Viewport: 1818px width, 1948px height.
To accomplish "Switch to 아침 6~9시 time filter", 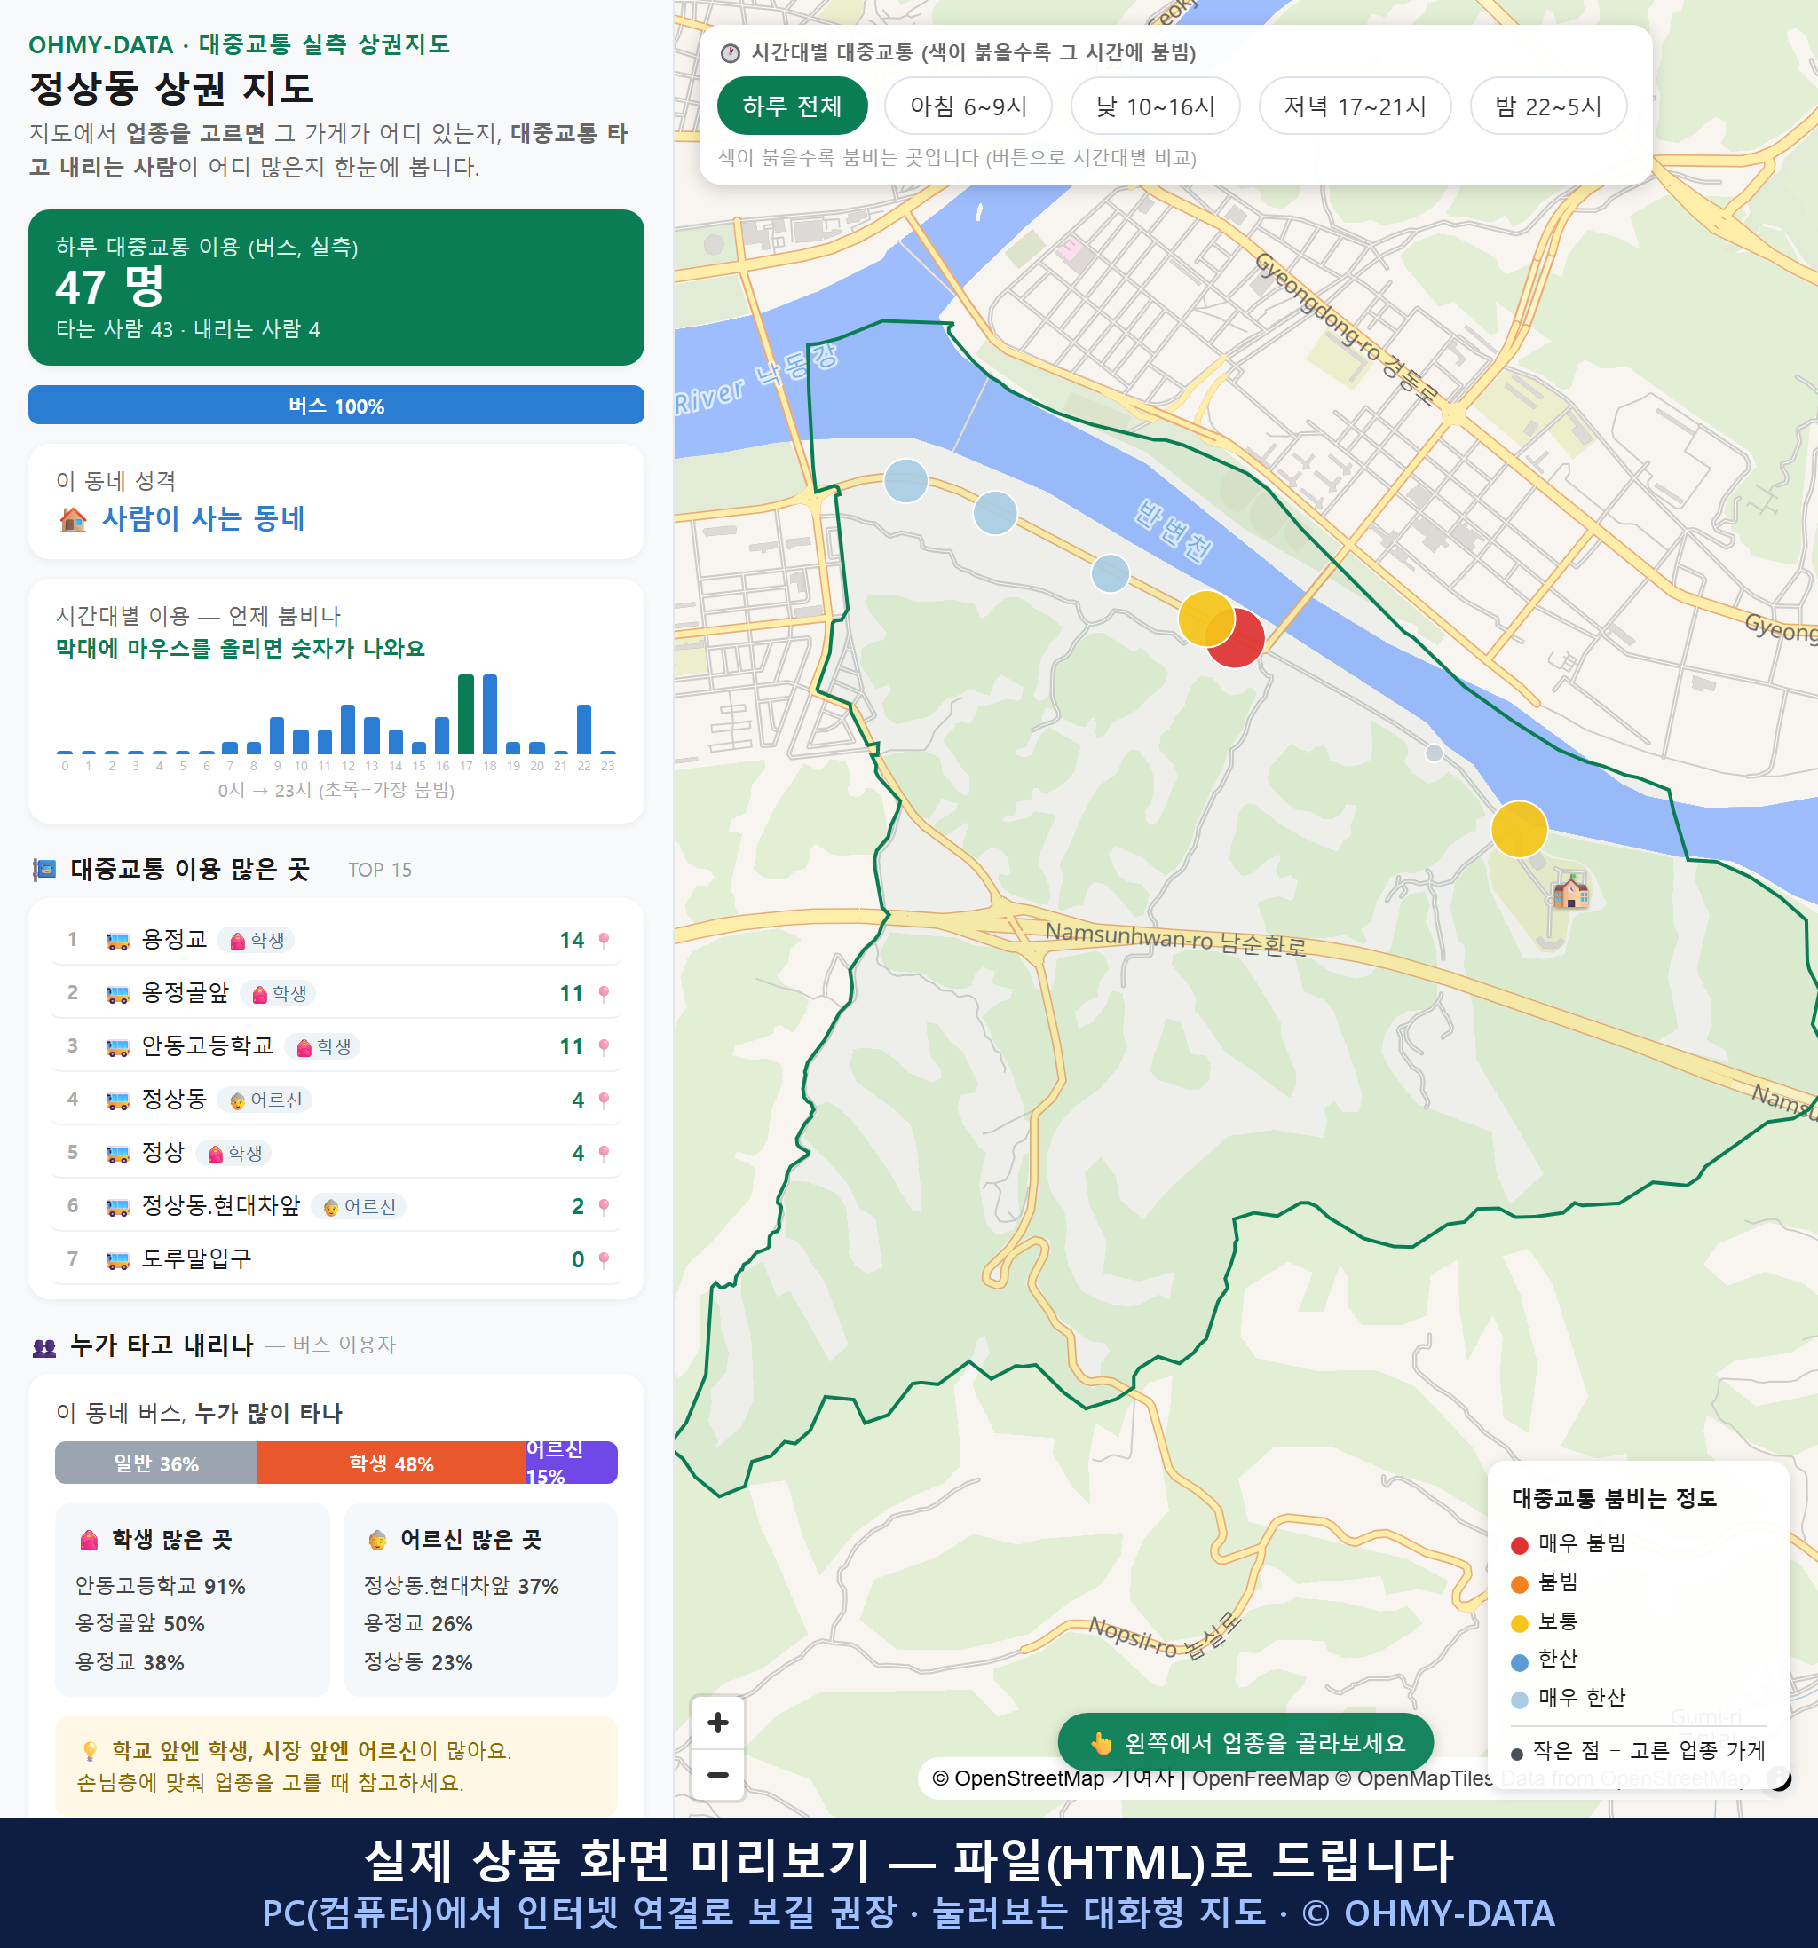I will pos(968,106).
